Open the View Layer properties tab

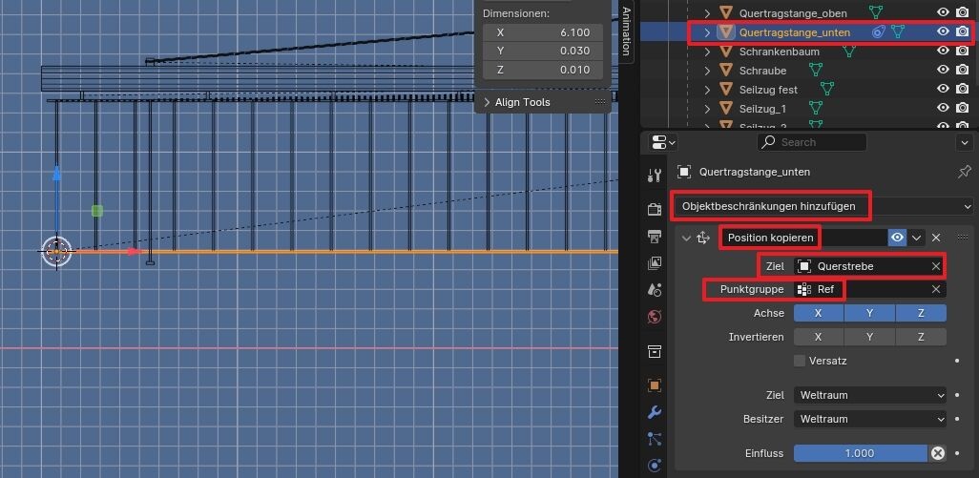pos(655,262)
